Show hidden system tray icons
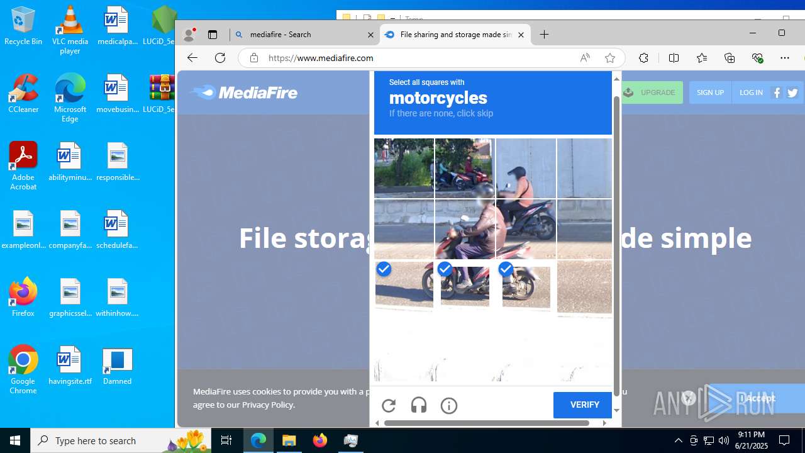 [679, 440]
